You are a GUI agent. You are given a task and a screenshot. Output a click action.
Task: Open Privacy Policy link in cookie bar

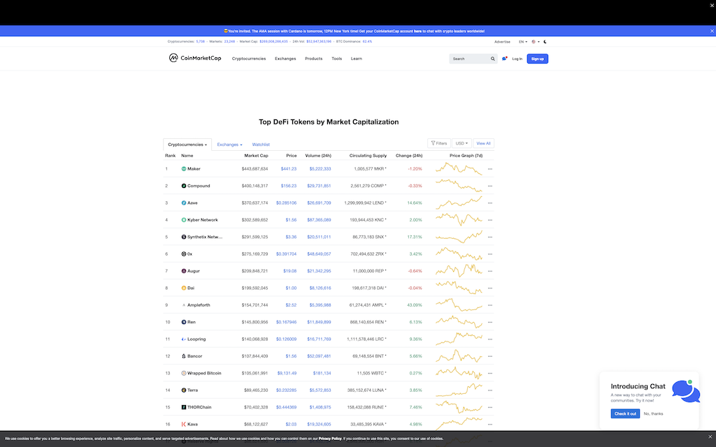pyautogui.click(x=330, y=439)
